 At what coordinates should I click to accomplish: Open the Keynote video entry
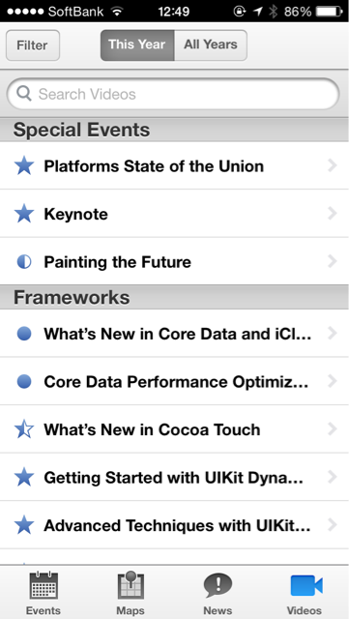click(174, 214)
